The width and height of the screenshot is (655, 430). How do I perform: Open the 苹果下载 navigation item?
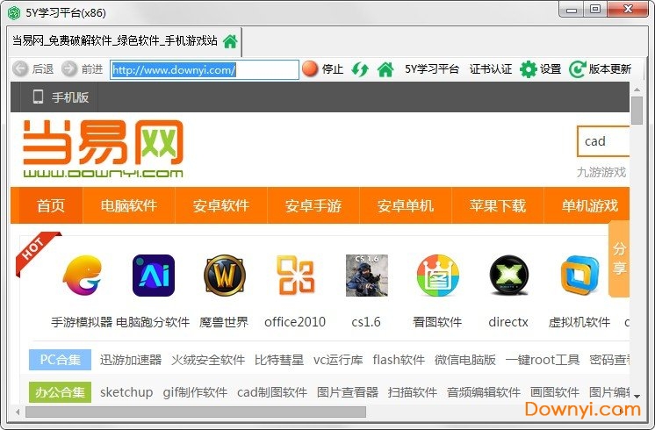coord(498,205)
